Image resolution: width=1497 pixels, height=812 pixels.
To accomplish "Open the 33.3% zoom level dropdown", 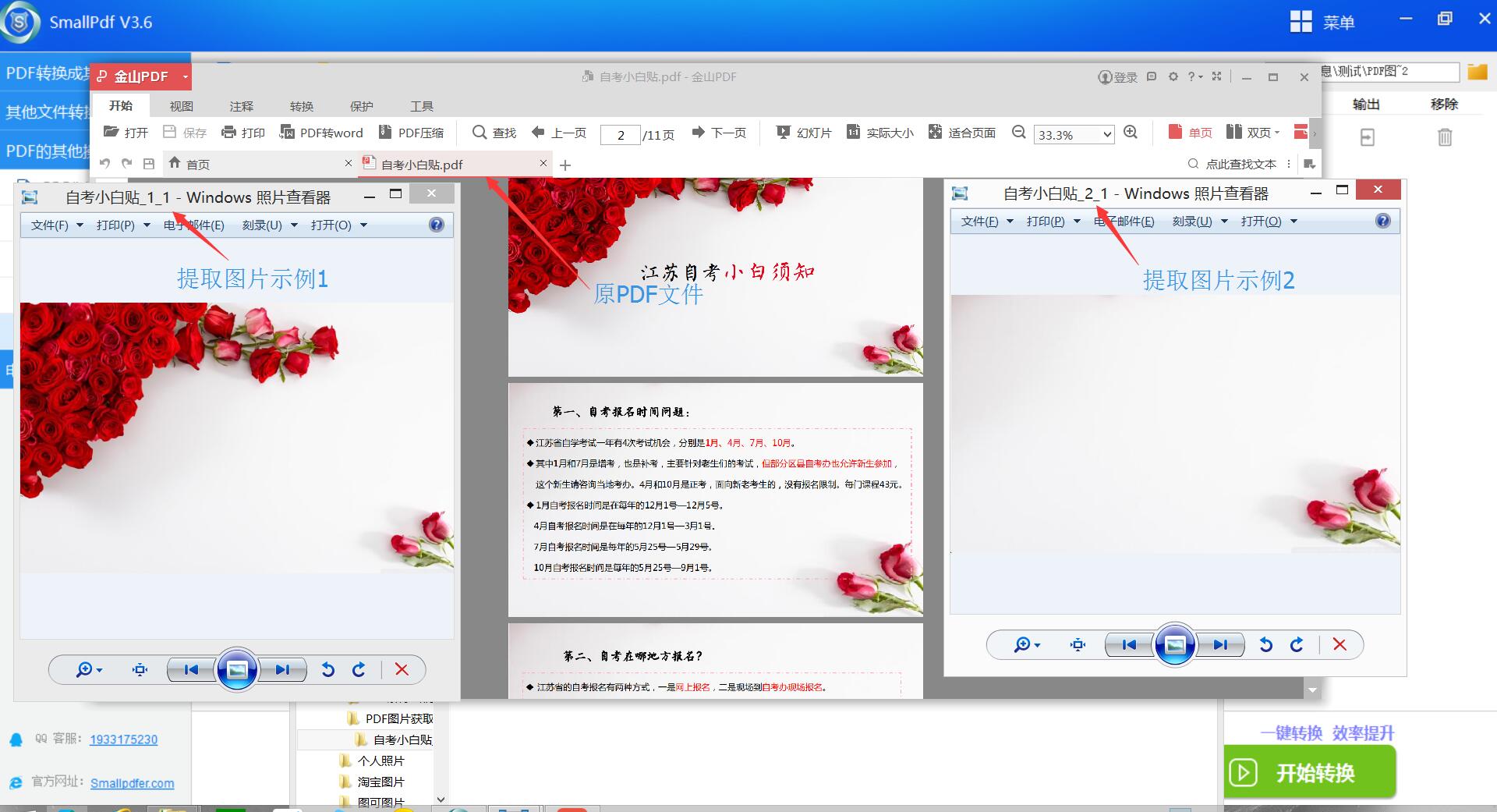I will [1106, 135].
